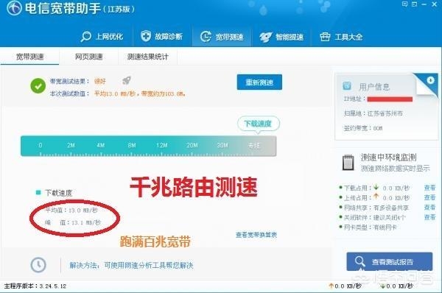Switch to the 测速结果统计 tab
This screenshot has width=442, height=293.
click(148, 57)
